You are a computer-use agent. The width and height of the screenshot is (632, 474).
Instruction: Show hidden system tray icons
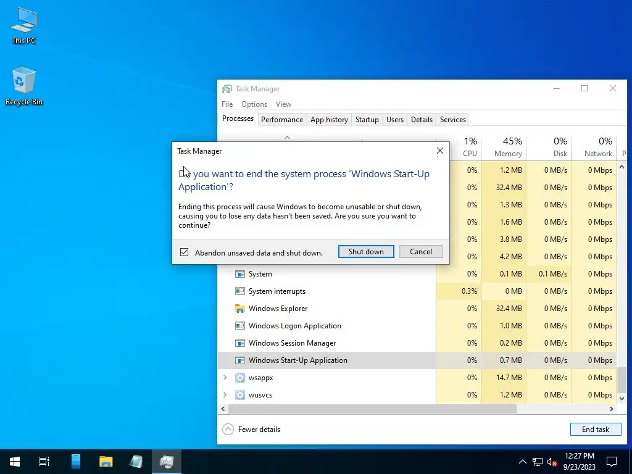[x=522, y=462]
